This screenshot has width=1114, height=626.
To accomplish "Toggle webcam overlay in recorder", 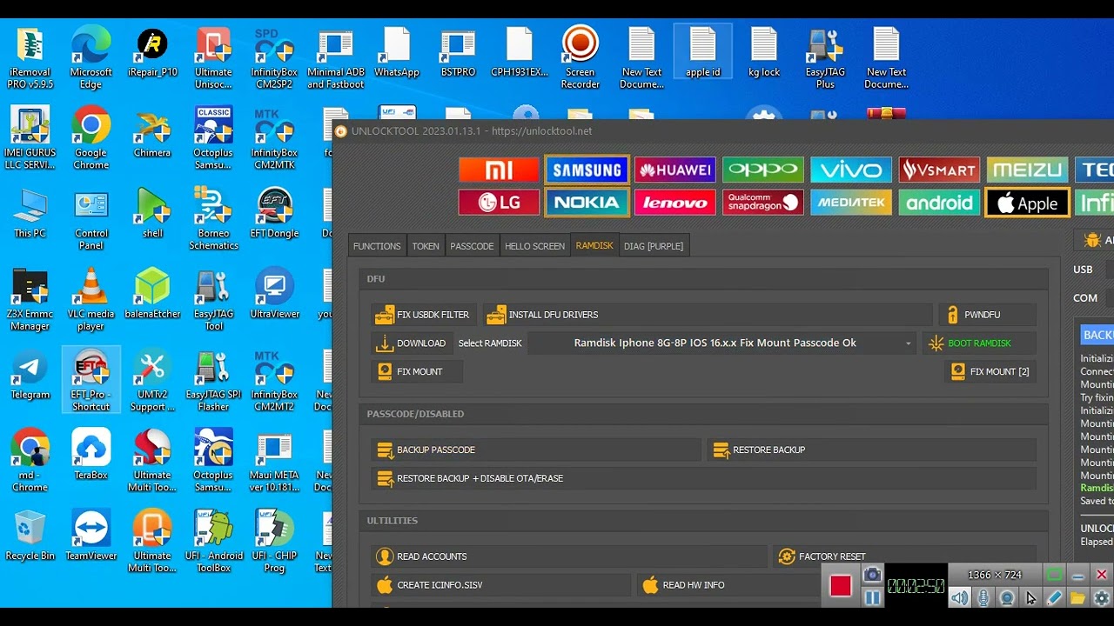I will click(x=1007, y=597).
